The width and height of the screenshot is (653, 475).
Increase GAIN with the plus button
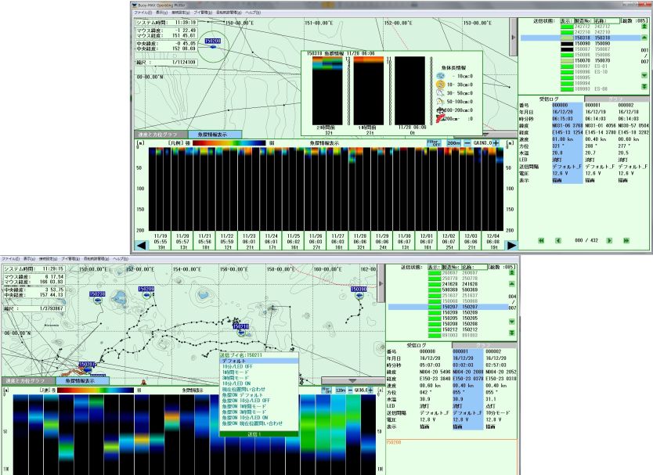pos(496,144)
